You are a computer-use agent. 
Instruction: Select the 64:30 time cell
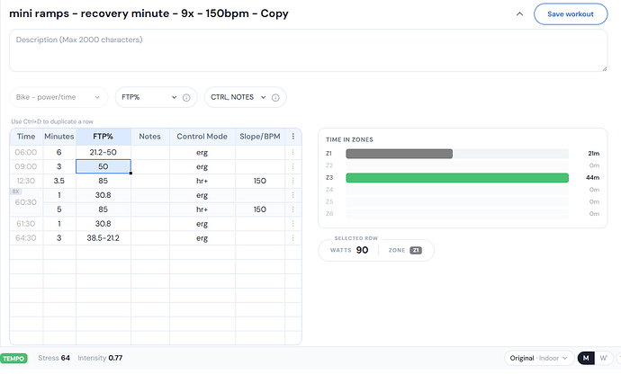click(x=26, y=238)
